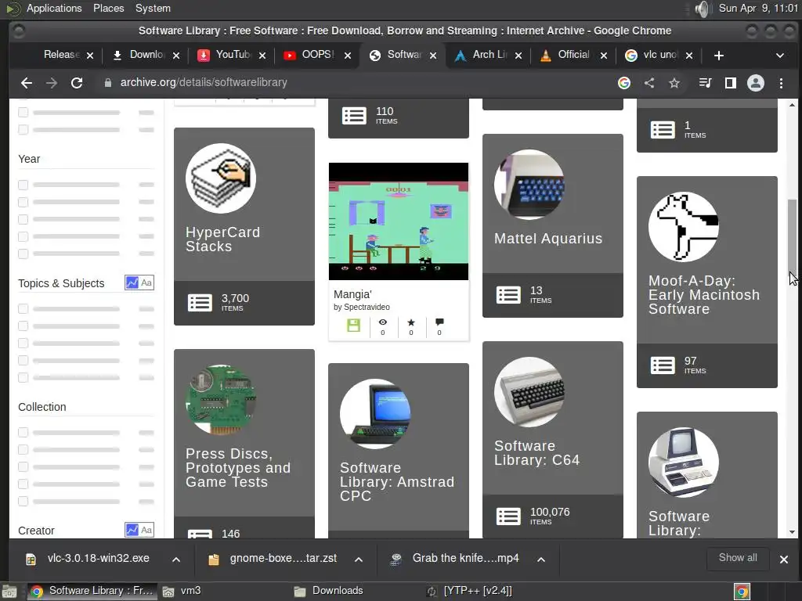Click the Amstrad CPC computer icon
Viewport: 802px width, 601px height.
(375, 414)
